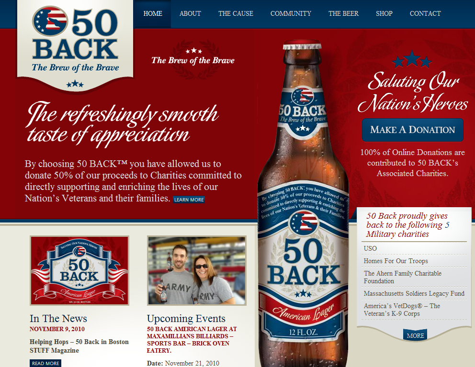Click the Massachusetts Soldiers Legacy Fund link
Screen dimensions: 475x367
click(414, 293)
